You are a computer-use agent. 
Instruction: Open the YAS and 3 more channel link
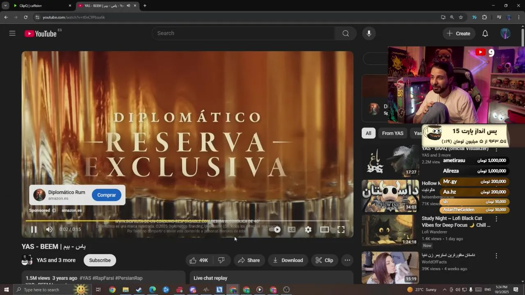coord(56,260)
